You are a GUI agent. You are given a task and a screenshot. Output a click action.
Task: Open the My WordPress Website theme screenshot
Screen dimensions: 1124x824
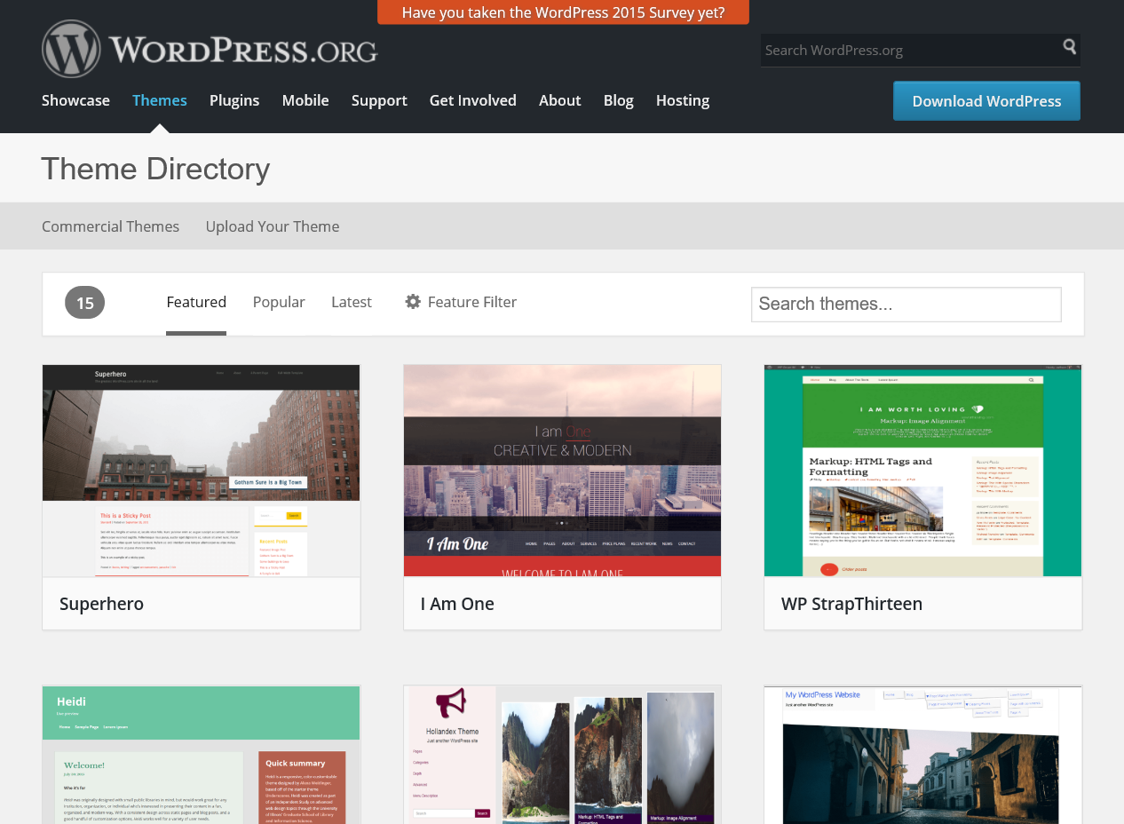[923, 755]
